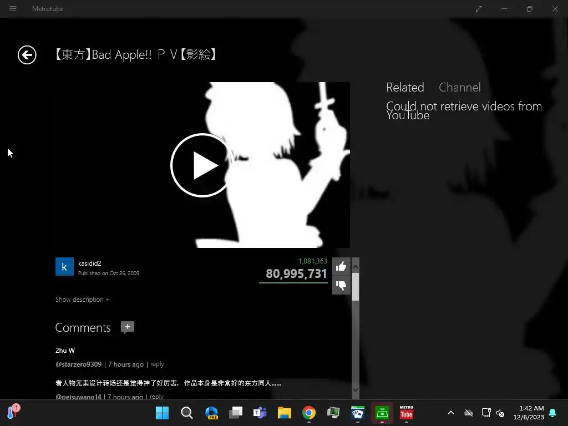Open @starzero9309 commenter profile

pos(79,364)
